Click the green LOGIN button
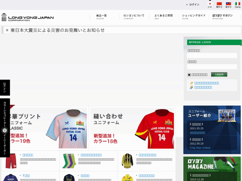This screenshot has height=181, width=242. point(219,74)
